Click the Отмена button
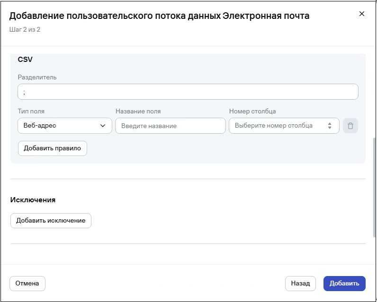This screenshot has height=302, width=377. coord(27,284)
